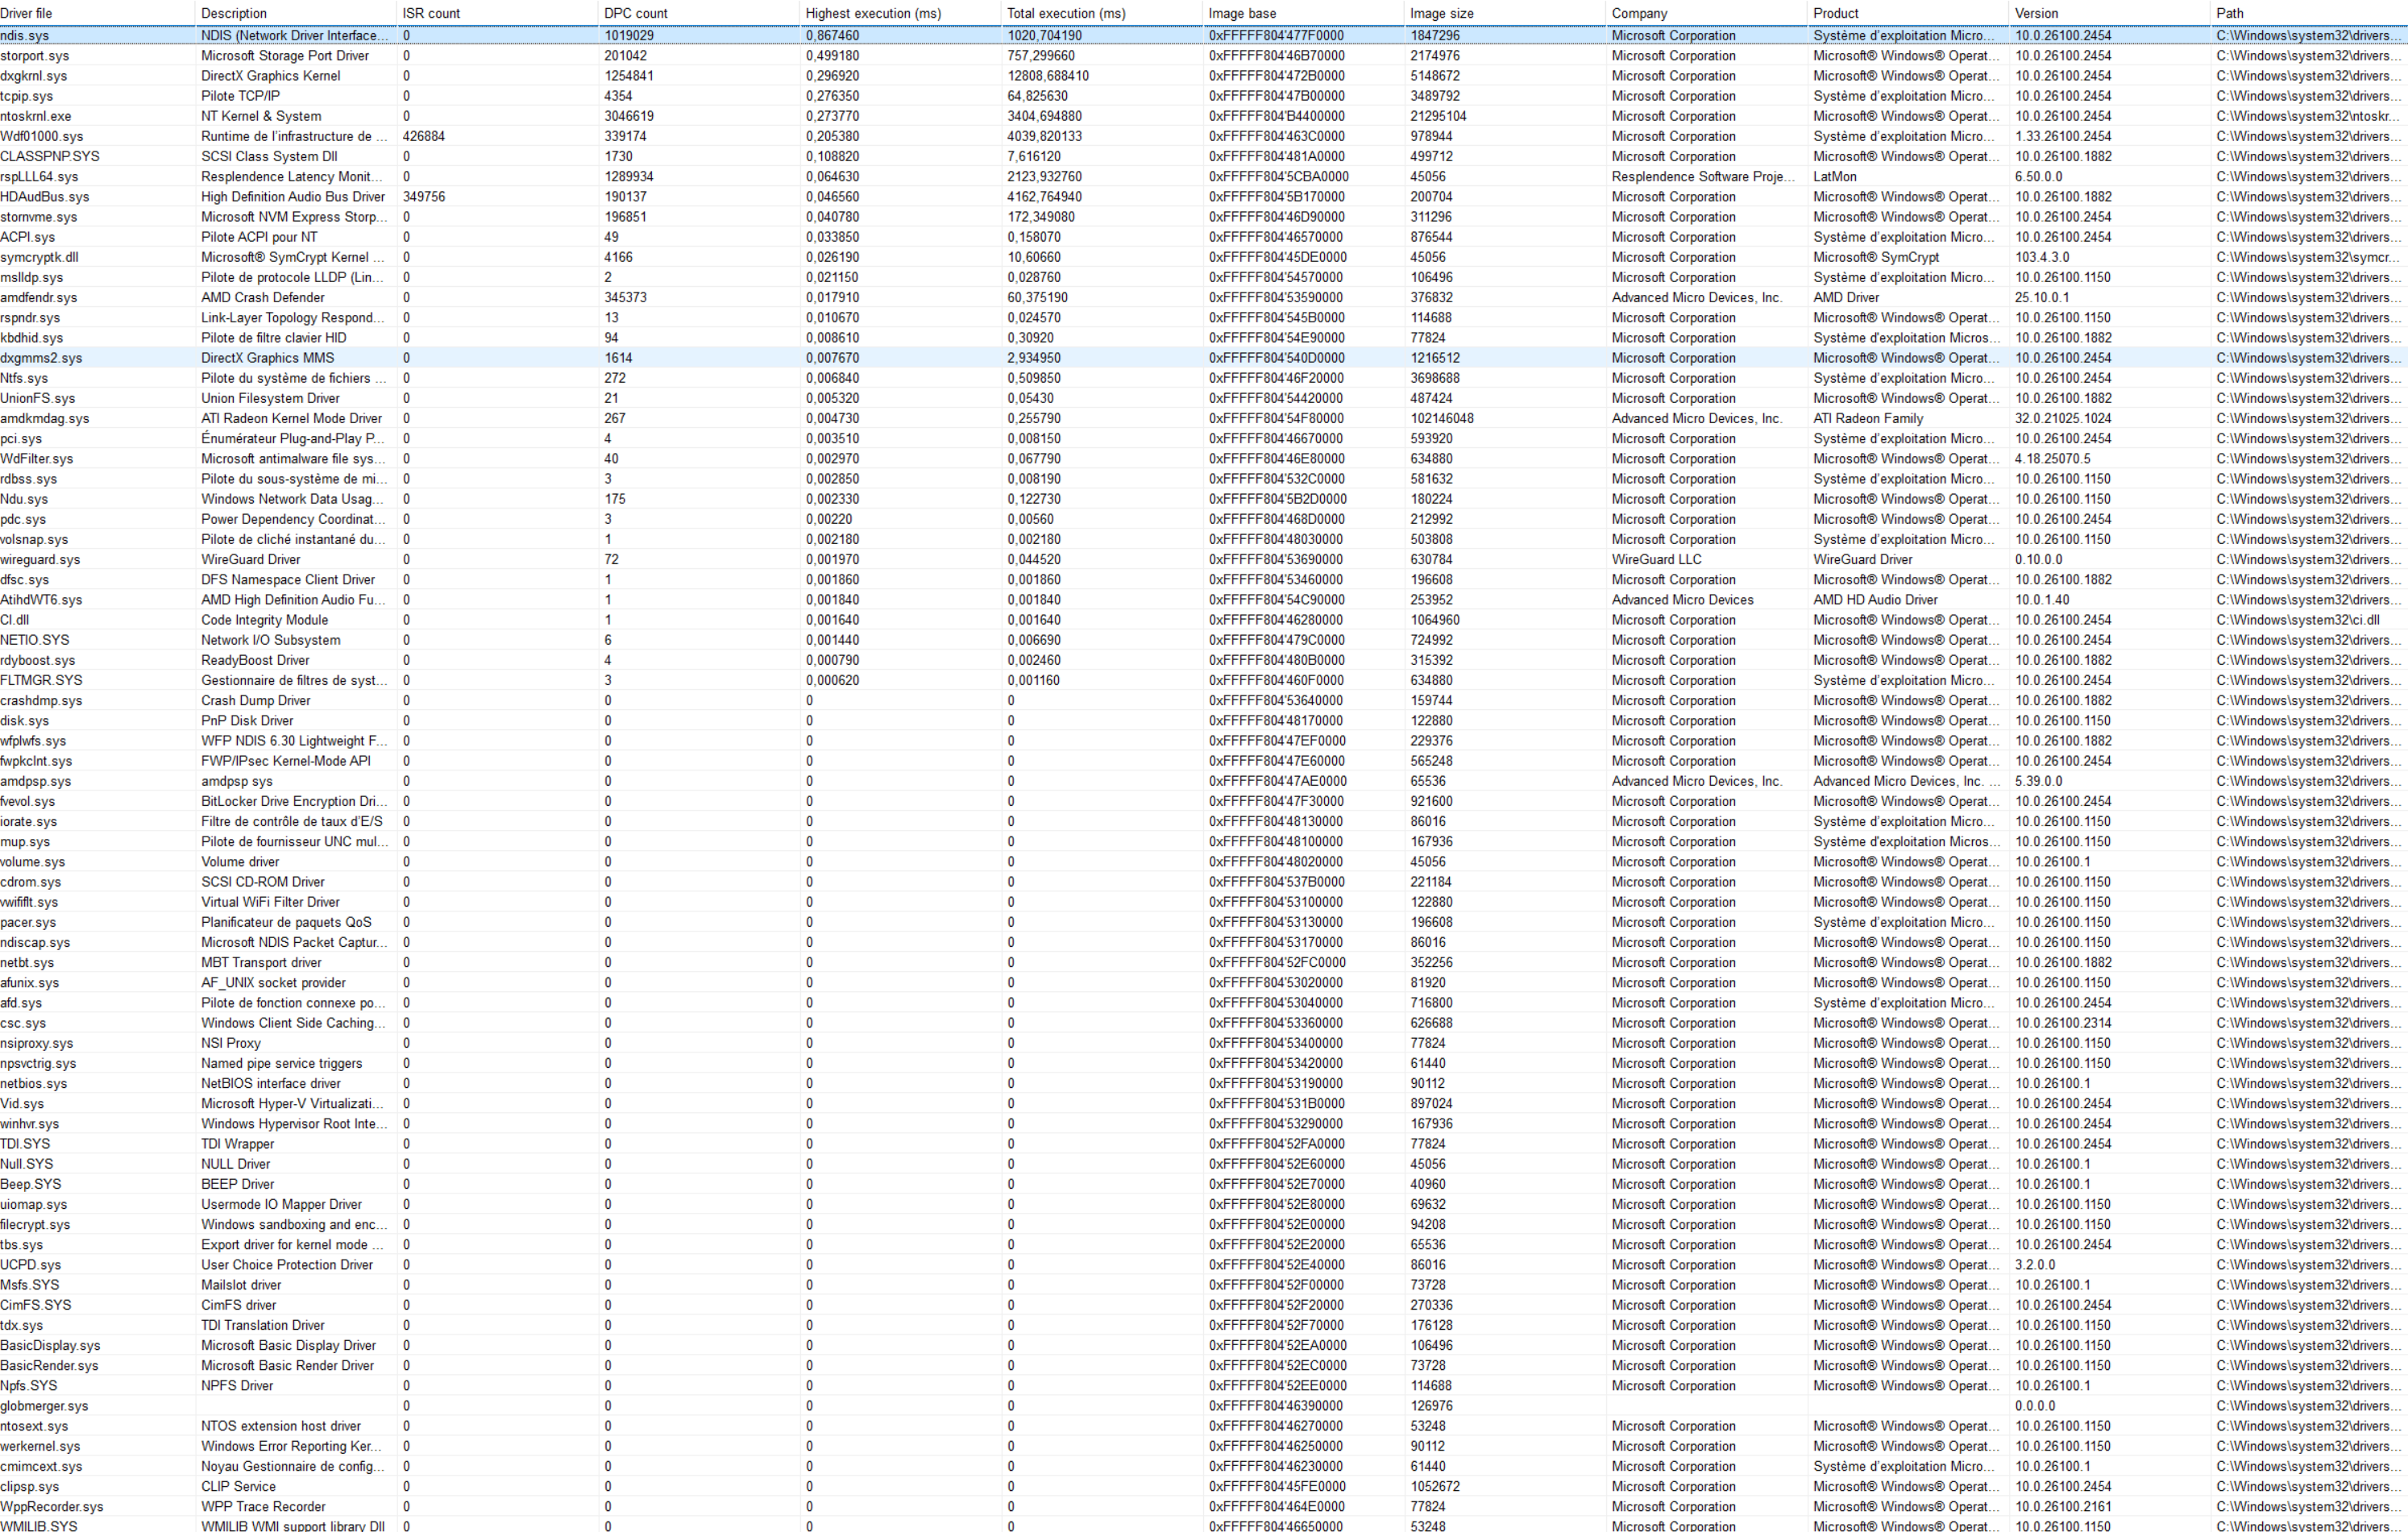2408x1532 pixels.
Task: Select the ndis.sys driver row
Action: click(x=25, y=35)
